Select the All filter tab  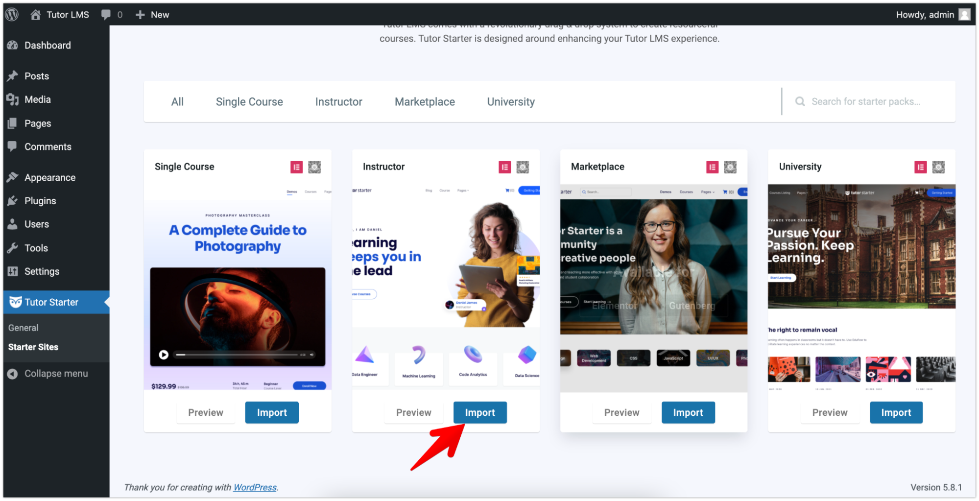coord(177,102)
